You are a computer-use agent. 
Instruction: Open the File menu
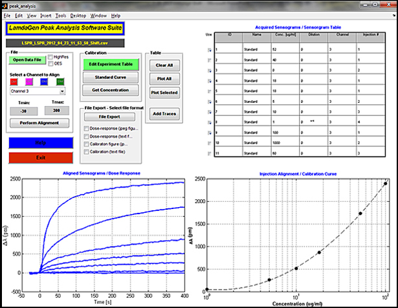pyautogui.click(x=7, y=16)
